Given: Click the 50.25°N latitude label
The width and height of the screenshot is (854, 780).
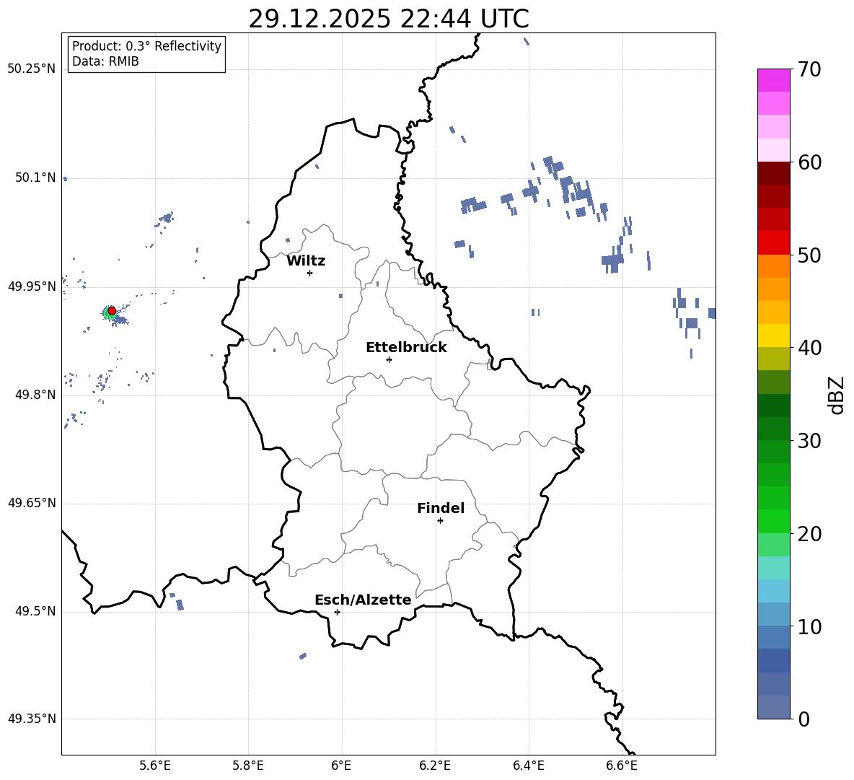Looking at the screenshot, I should 32,69.
